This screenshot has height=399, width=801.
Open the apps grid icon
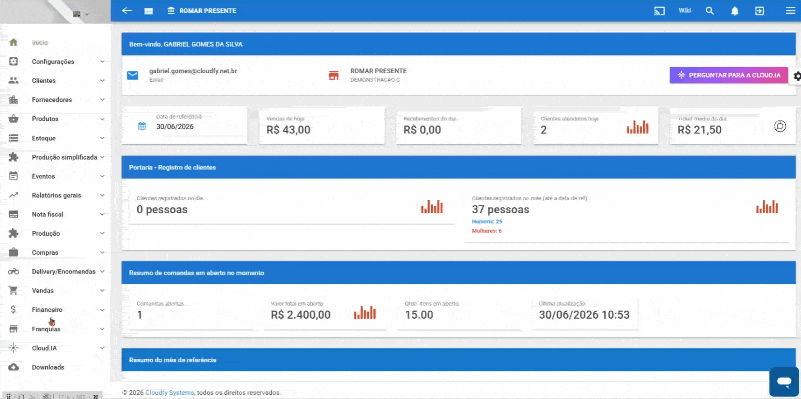[x=148, y=11]
